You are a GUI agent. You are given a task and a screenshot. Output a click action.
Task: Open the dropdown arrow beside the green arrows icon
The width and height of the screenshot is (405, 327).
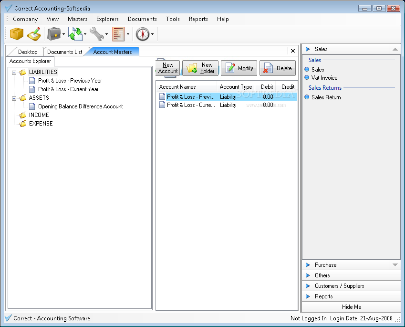(85, 34)
